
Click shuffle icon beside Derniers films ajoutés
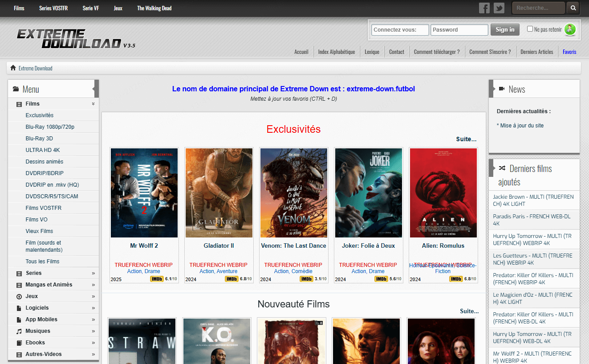[x=502, y=168]
